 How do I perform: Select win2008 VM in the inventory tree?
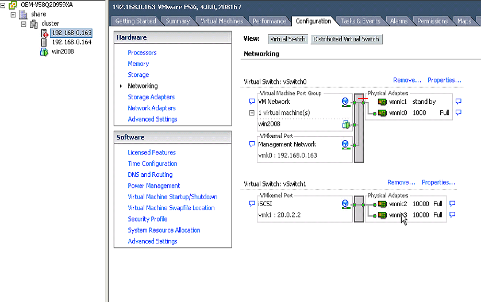tap(63, 52)
